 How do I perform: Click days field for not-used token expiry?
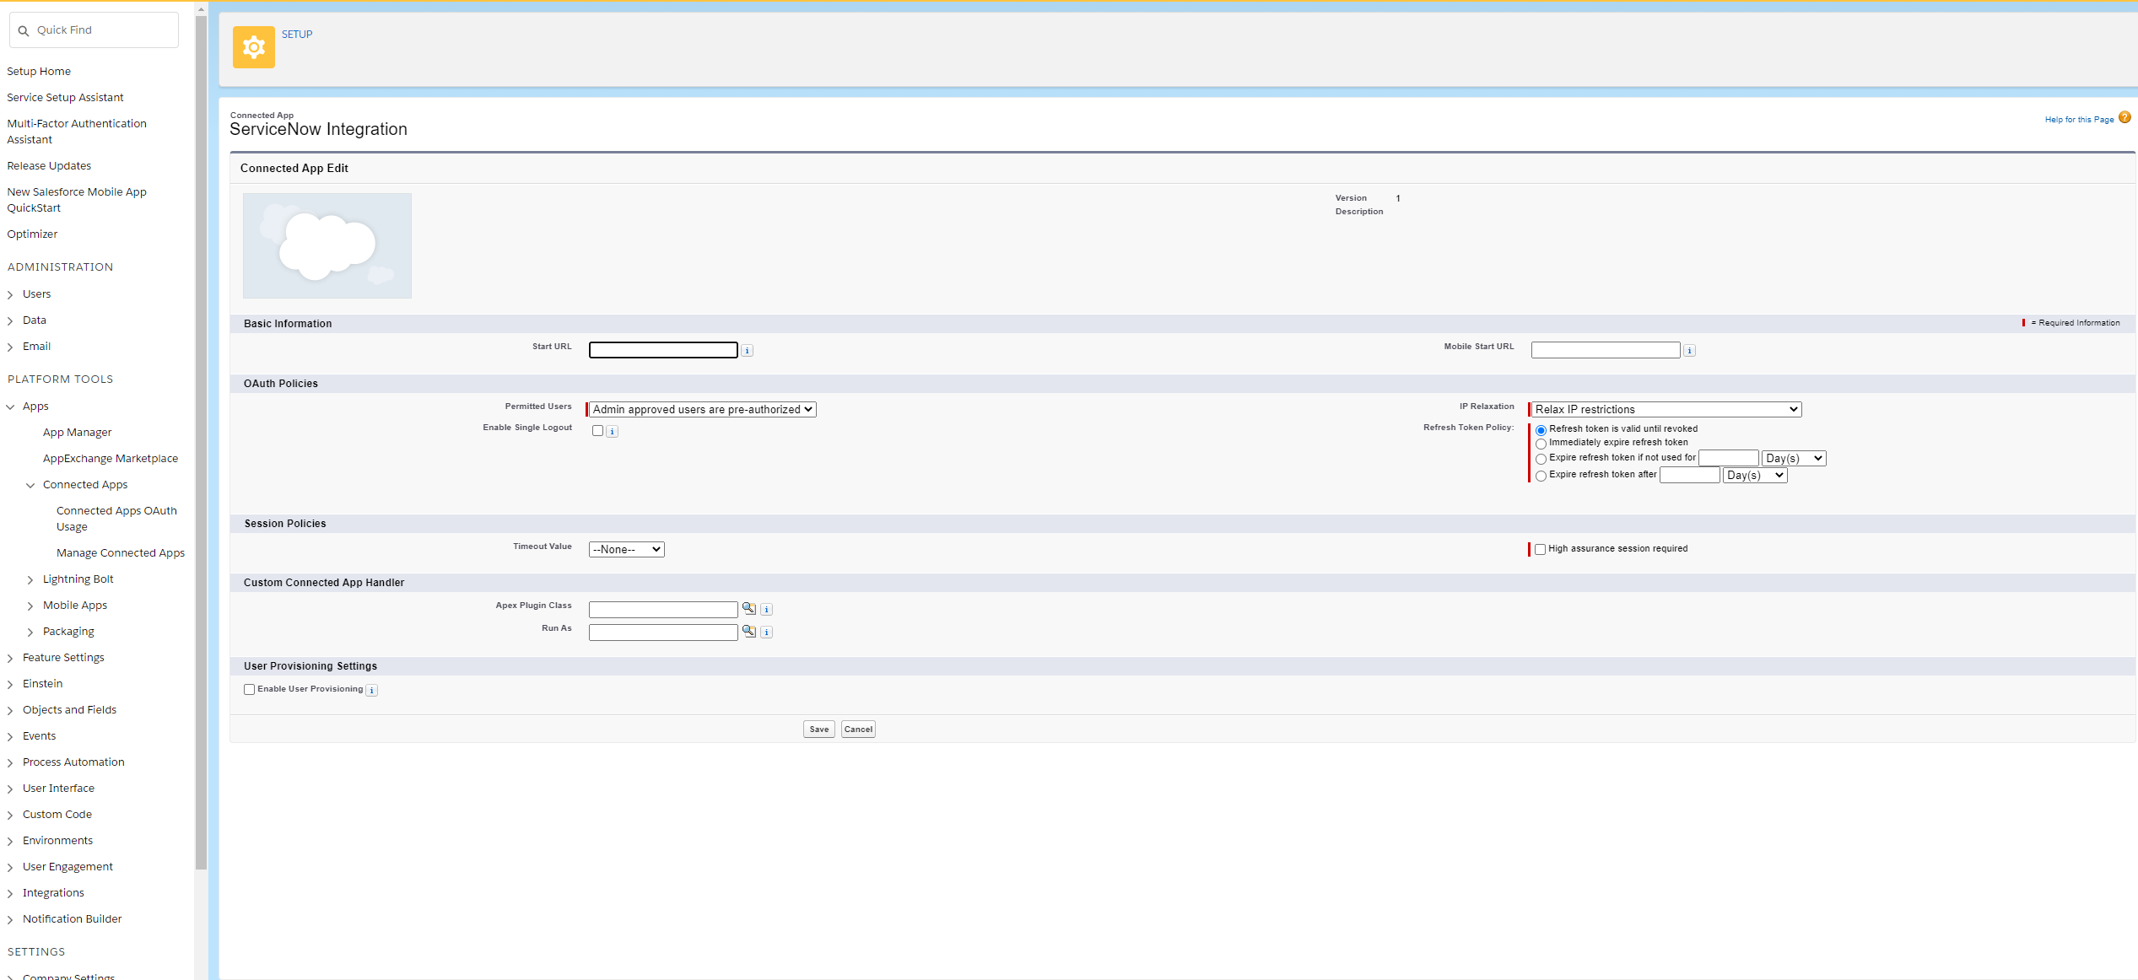click(1729, 459)
